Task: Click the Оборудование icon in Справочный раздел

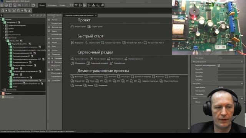Action: 72,63
